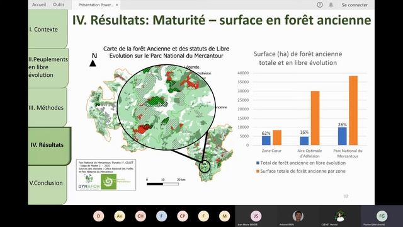Click the orange bar for Aire Optimale d'Adhésion
This screenshot has height=227, width=403.
coord(315,118)
